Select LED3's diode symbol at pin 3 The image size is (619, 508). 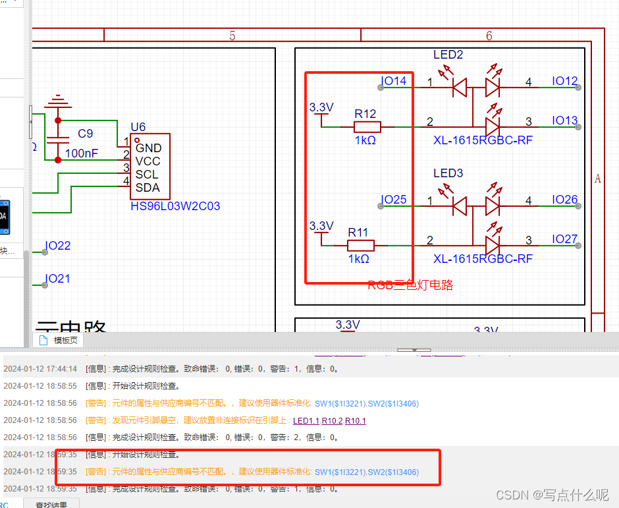click(x=493, y=246)
